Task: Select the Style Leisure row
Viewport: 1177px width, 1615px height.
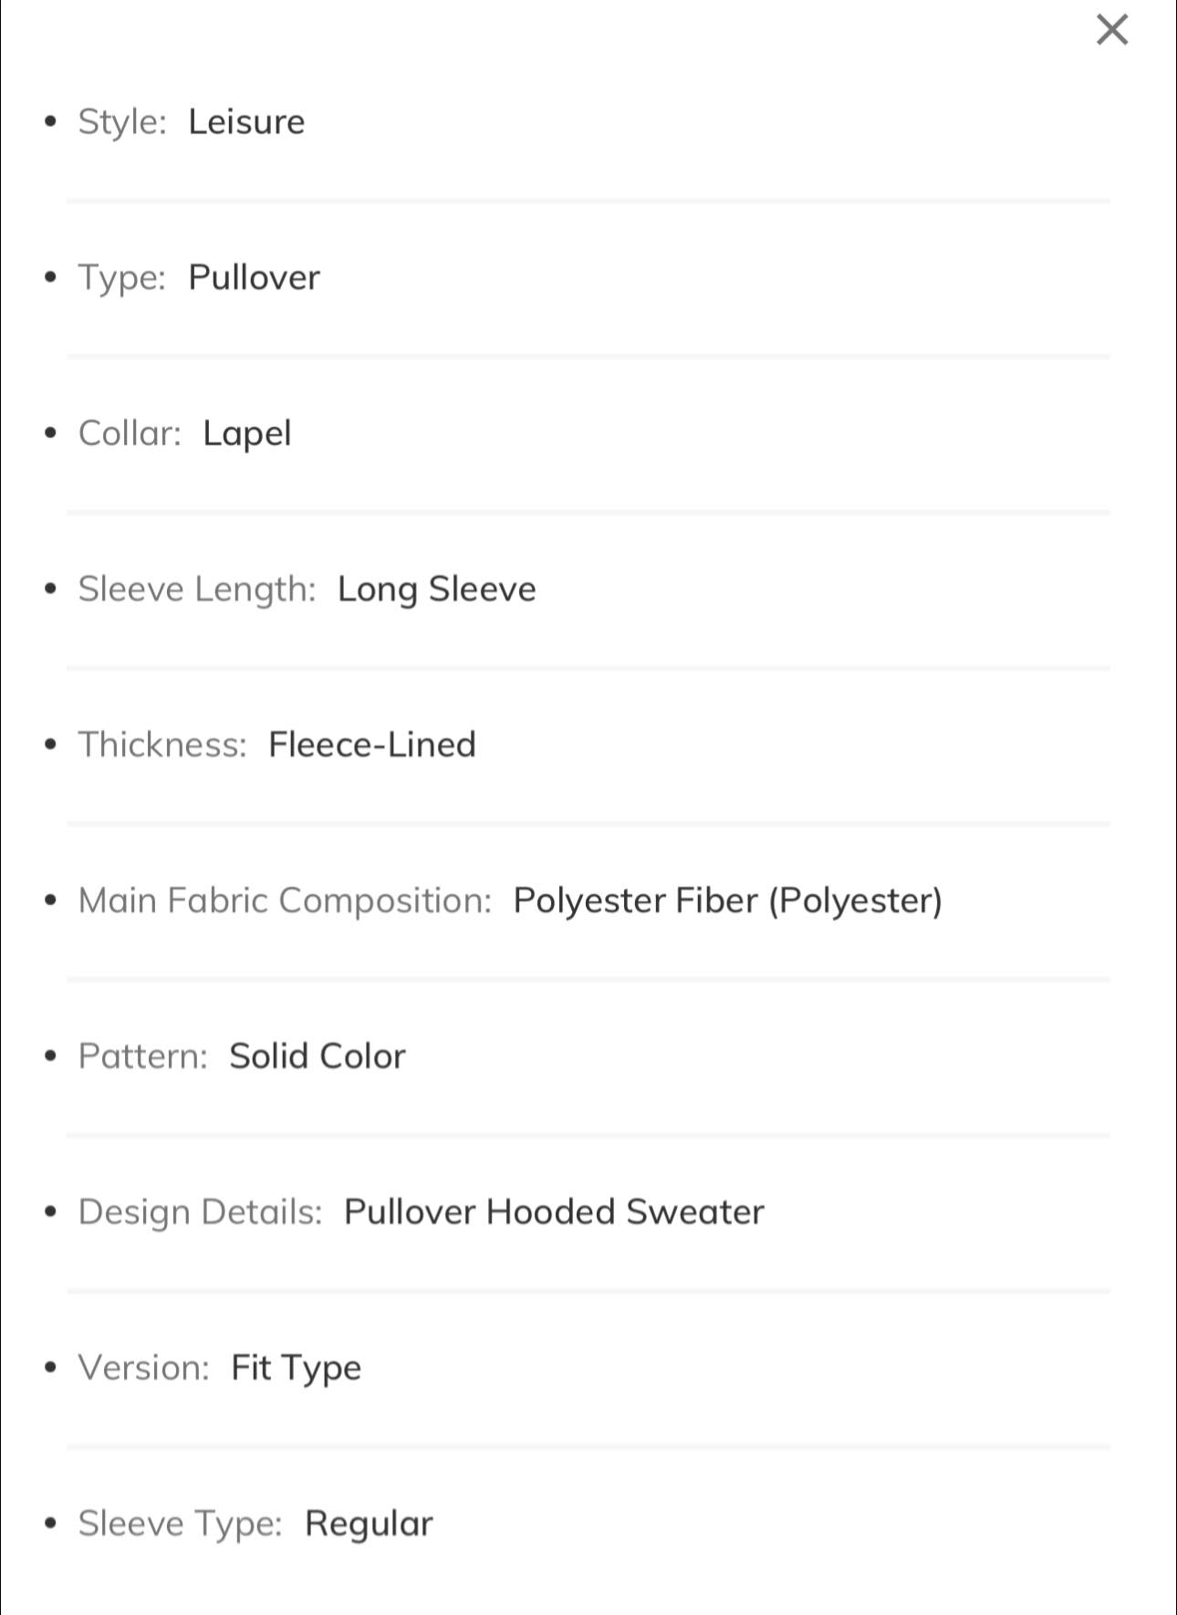Action: click(588, 121)
